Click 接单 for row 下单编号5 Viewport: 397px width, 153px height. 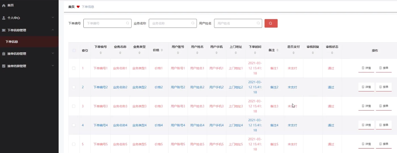tap(384, 144)
